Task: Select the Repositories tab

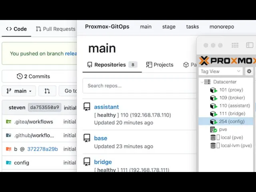Action: click(112, 65)
